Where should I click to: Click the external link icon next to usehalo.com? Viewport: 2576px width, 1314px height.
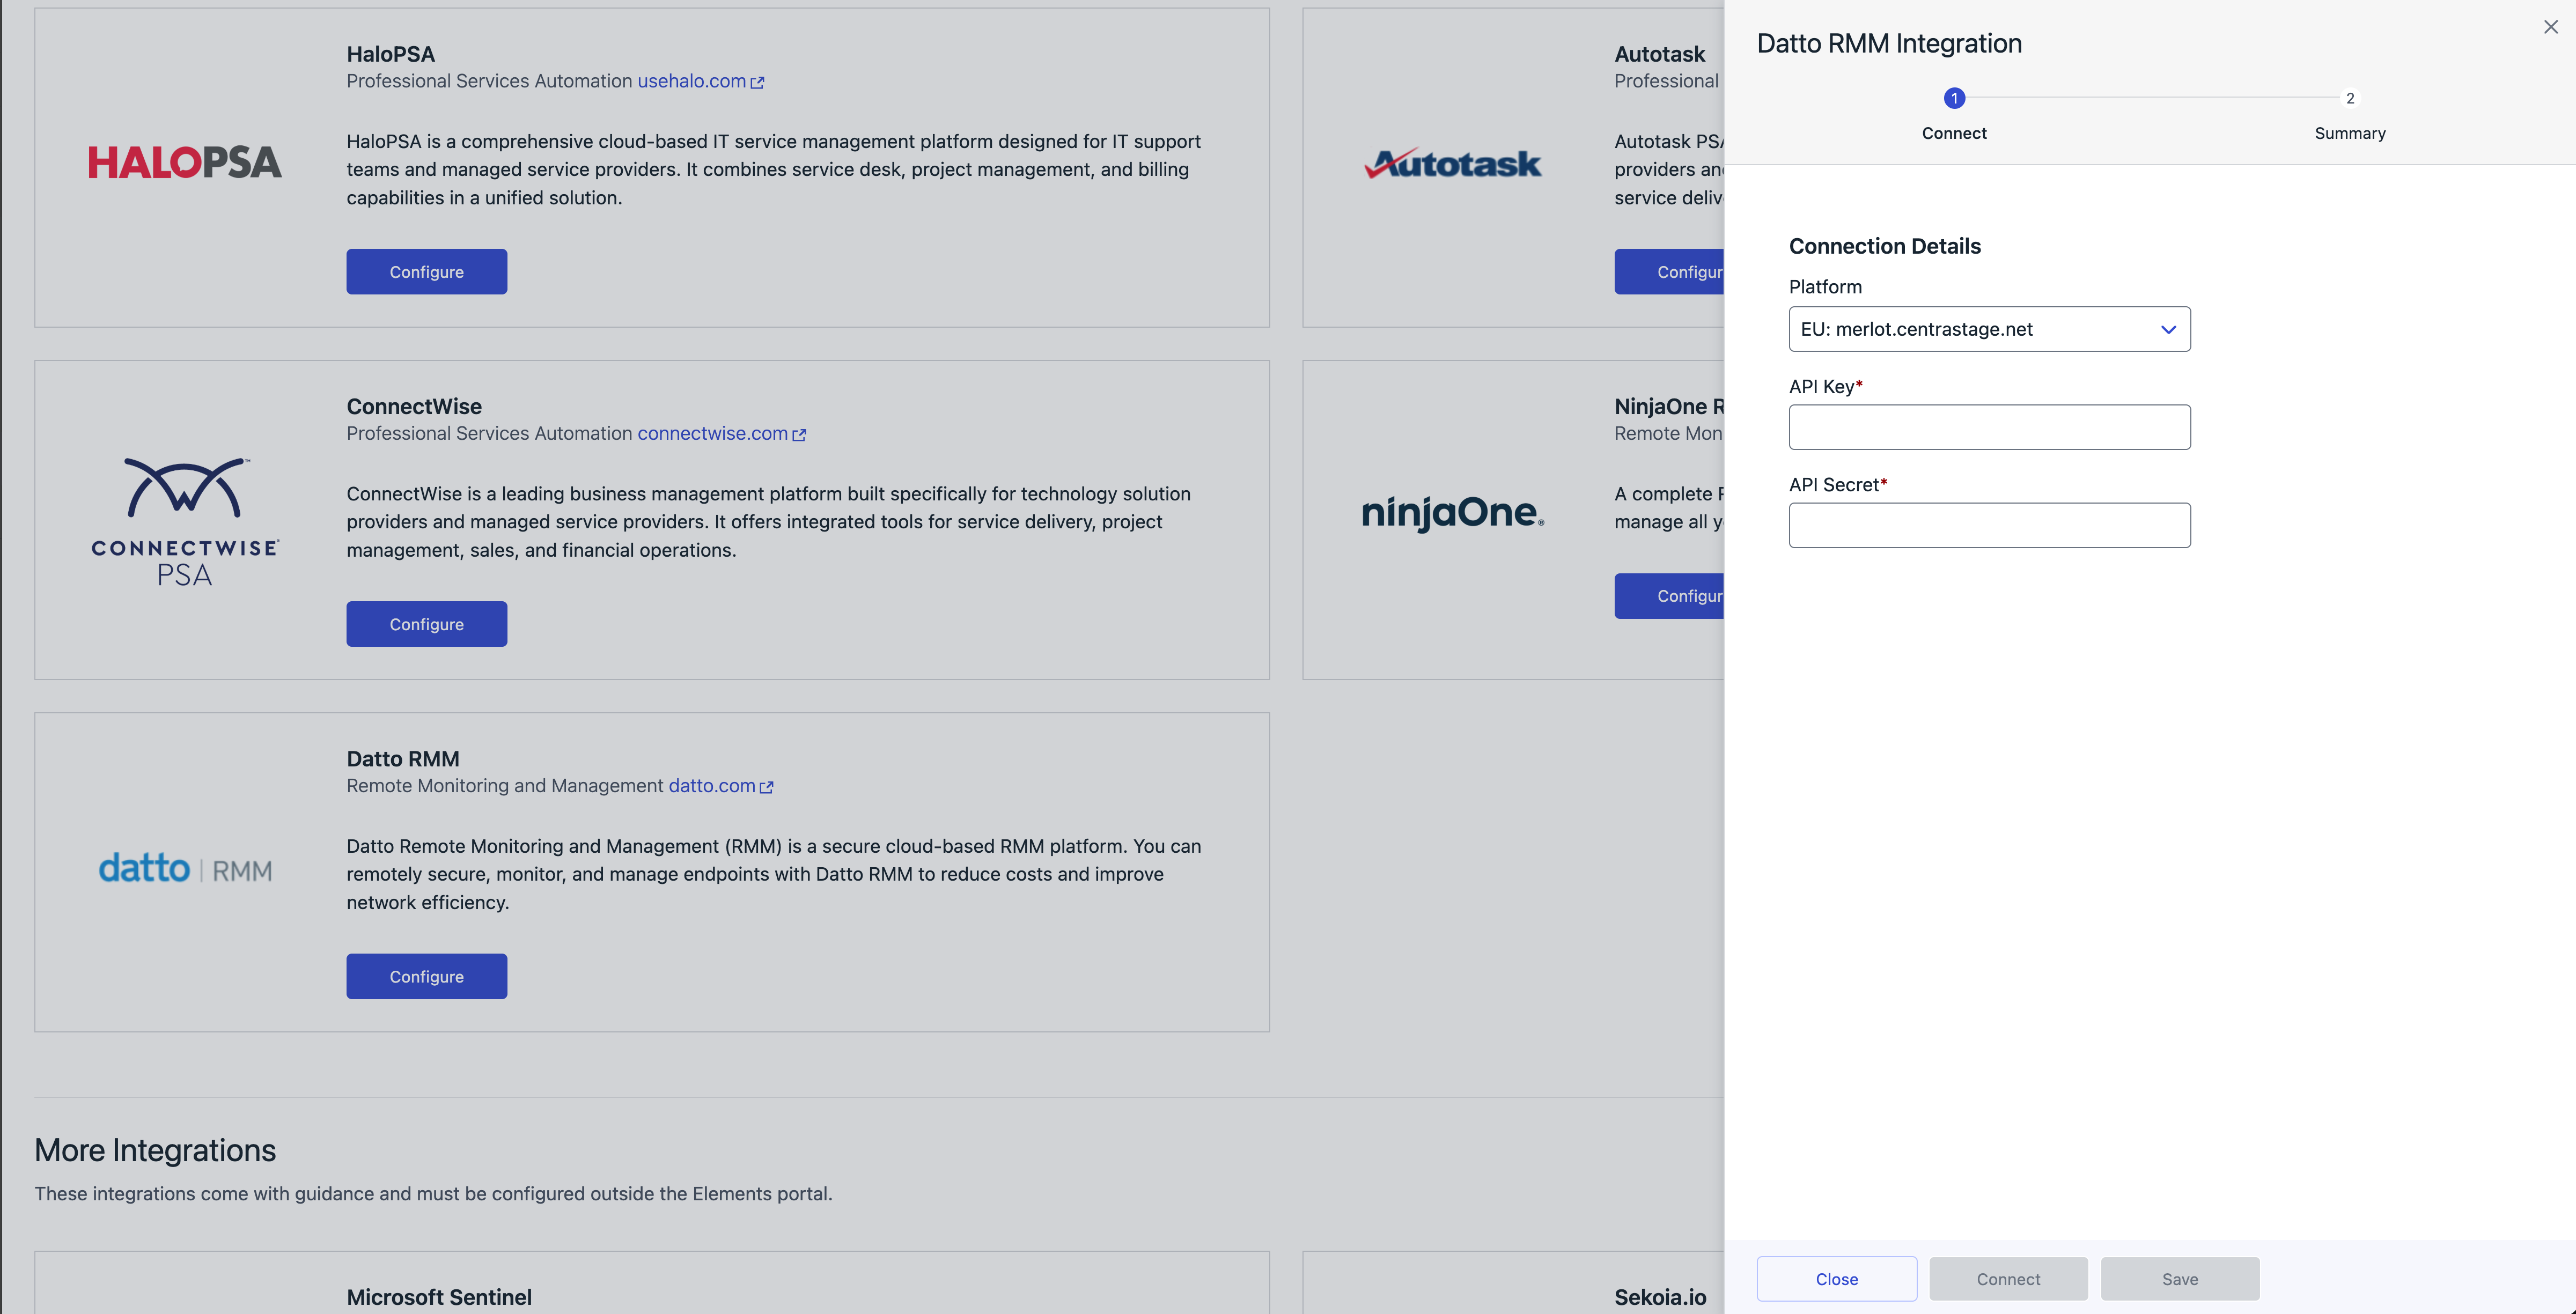(758, 83)
